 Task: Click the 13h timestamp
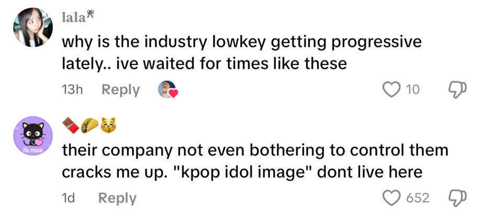72,90
